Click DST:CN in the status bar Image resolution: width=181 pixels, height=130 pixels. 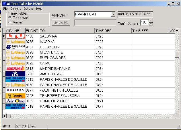21,126
